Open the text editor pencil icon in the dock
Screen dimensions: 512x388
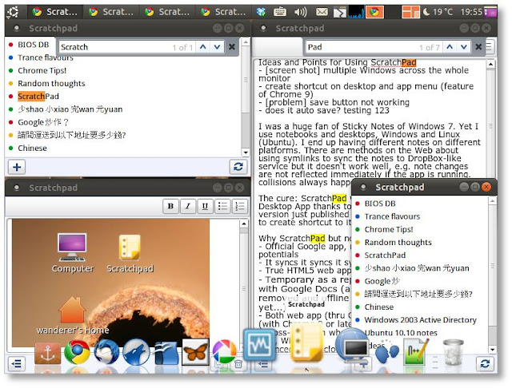(416, 352)
